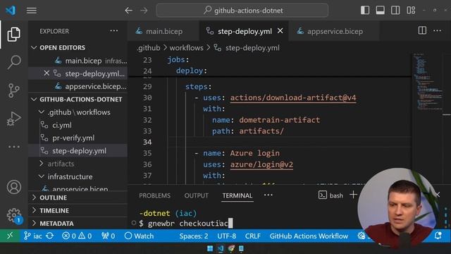Switch the iac git branch

(x=33, y=236)
